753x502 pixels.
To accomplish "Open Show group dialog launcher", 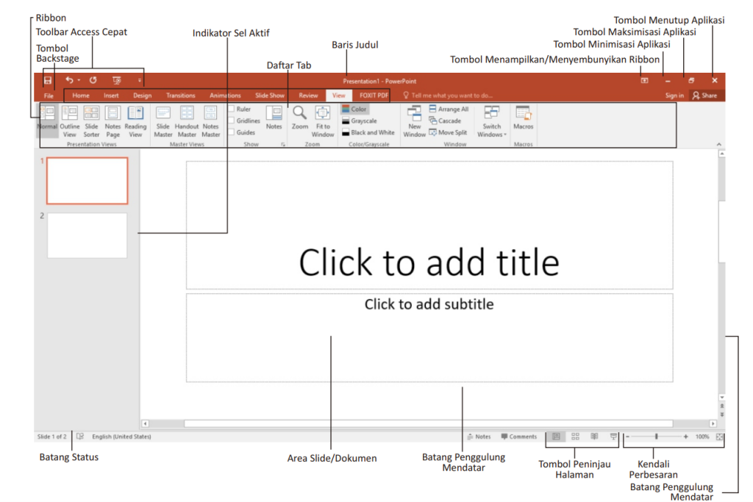I will tap(282, 146).
